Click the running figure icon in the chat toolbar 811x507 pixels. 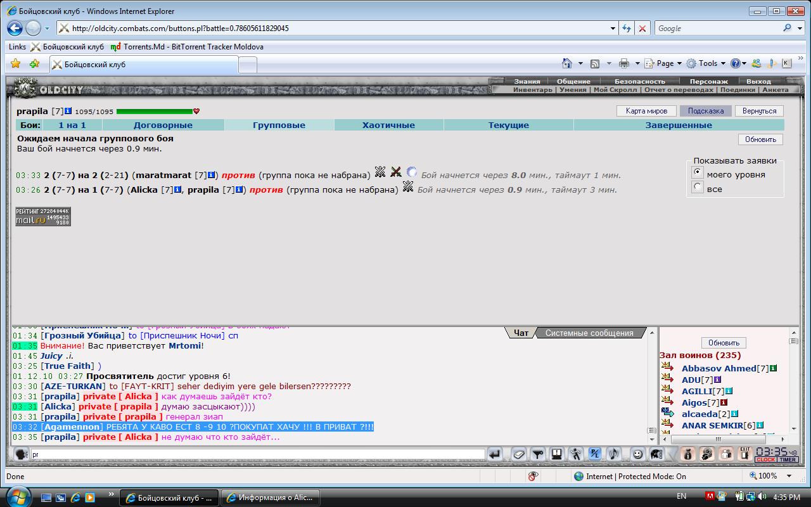[575, 454]
